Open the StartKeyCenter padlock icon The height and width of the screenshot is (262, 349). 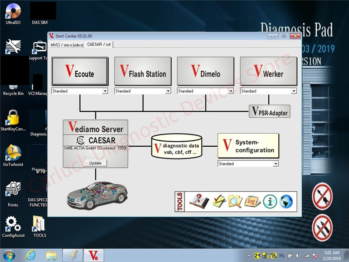point(13,120)
